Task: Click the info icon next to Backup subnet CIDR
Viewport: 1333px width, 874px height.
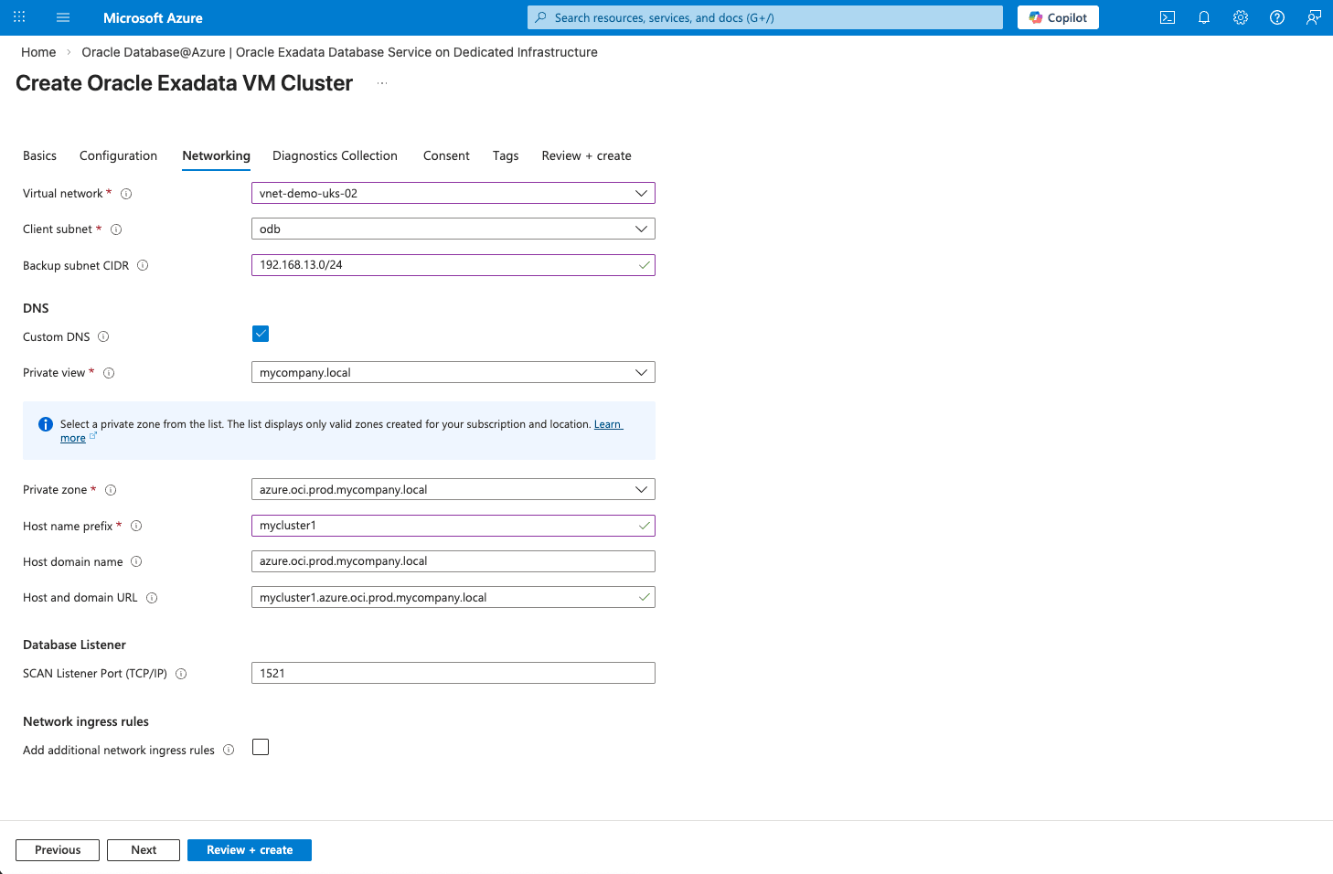Action: (143, 265)
